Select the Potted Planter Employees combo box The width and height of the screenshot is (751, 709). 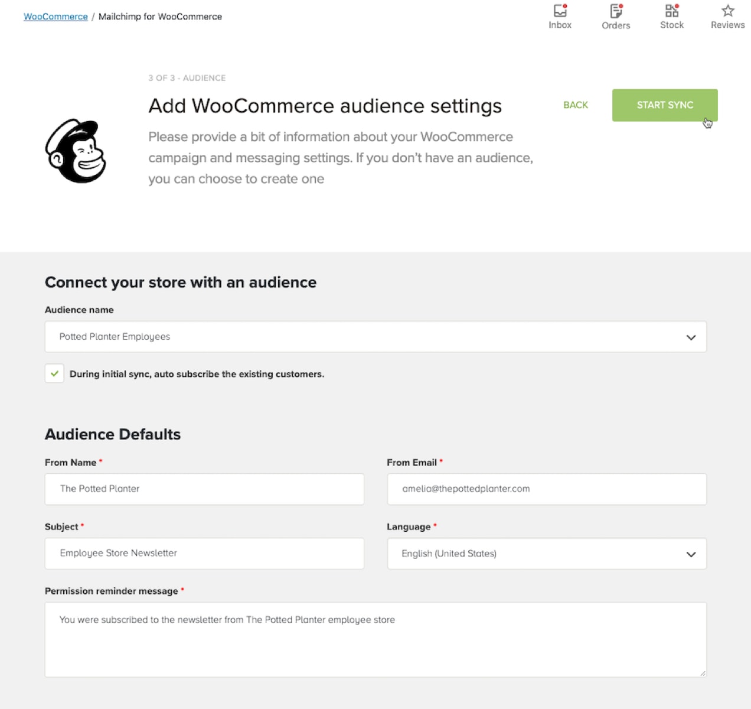click(375, 337)
